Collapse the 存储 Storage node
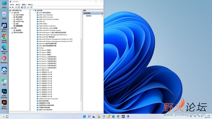Screen dimensions: 212x119 pos(10,28)
